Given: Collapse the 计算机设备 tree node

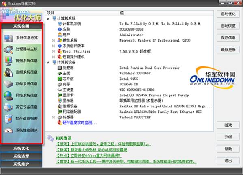Looking at the screenshot, I should [48, 63].
